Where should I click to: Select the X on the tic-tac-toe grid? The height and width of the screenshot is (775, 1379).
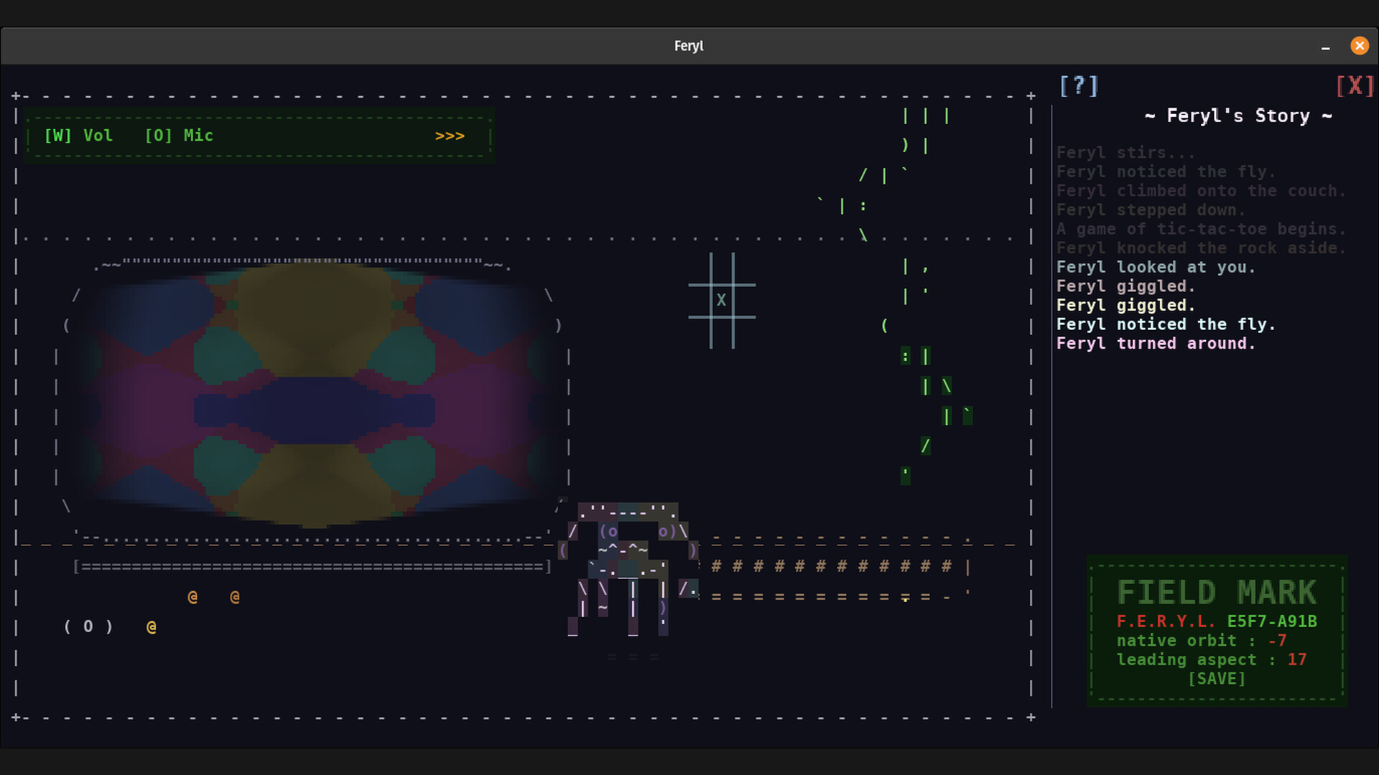tap(721, 301)
